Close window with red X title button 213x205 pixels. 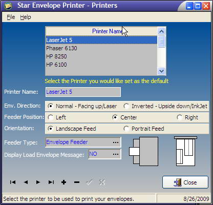206,6
